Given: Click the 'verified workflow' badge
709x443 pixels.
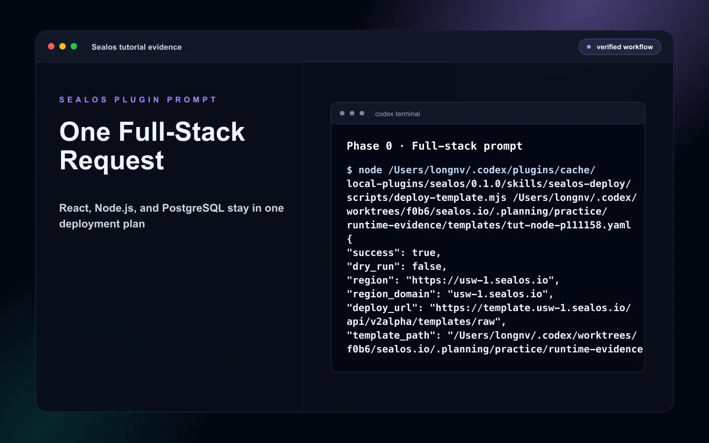Looking at the screenshot, I should 620,47.
